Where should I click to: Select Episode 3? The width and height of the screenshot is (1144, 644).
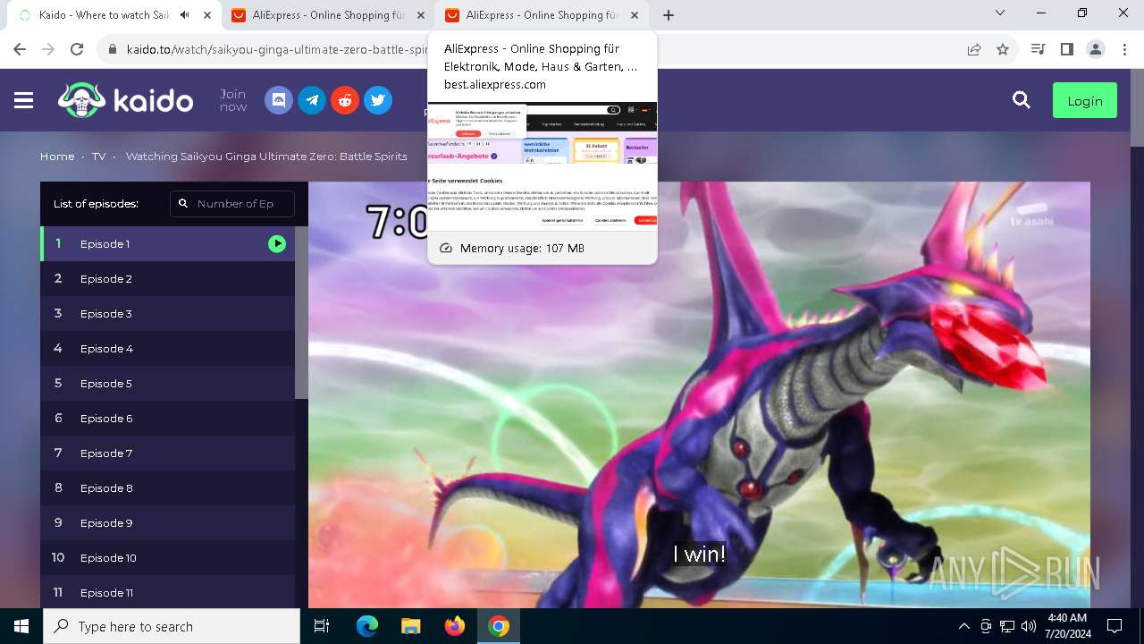click(167, 313)
